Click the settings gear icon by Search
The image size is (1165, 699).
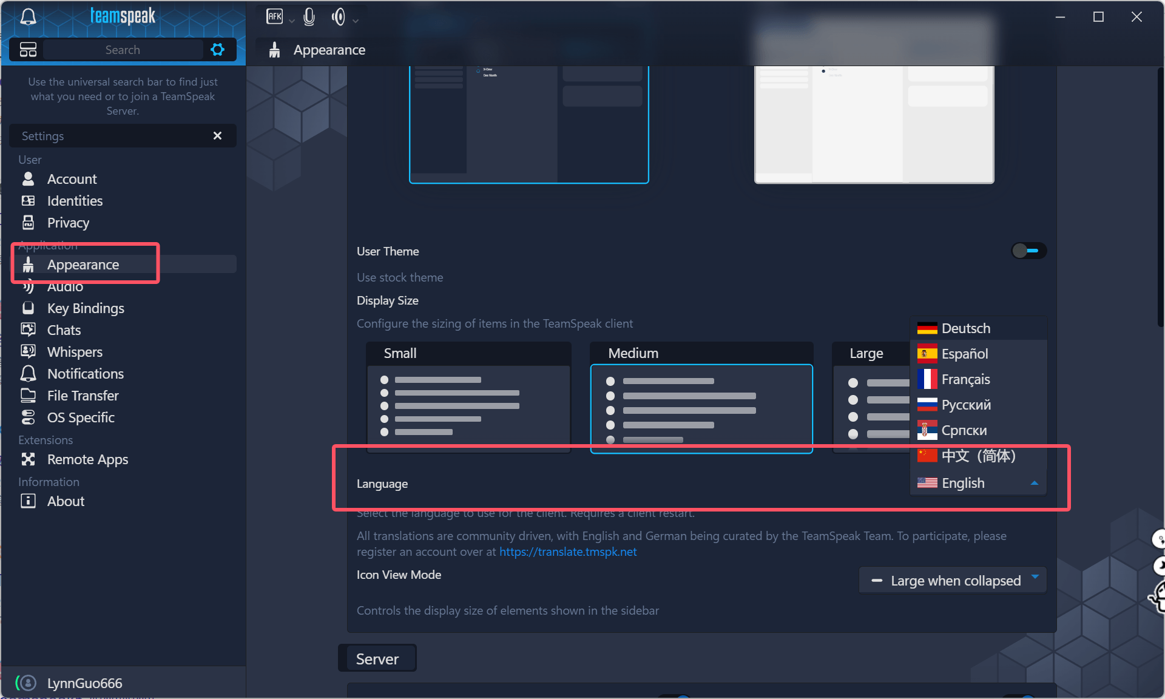pos(217,50)
